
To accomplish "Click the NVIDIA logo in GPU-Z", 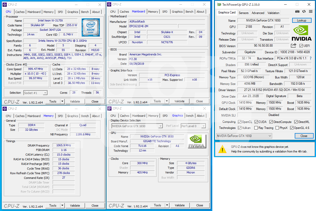I will 302,33.
